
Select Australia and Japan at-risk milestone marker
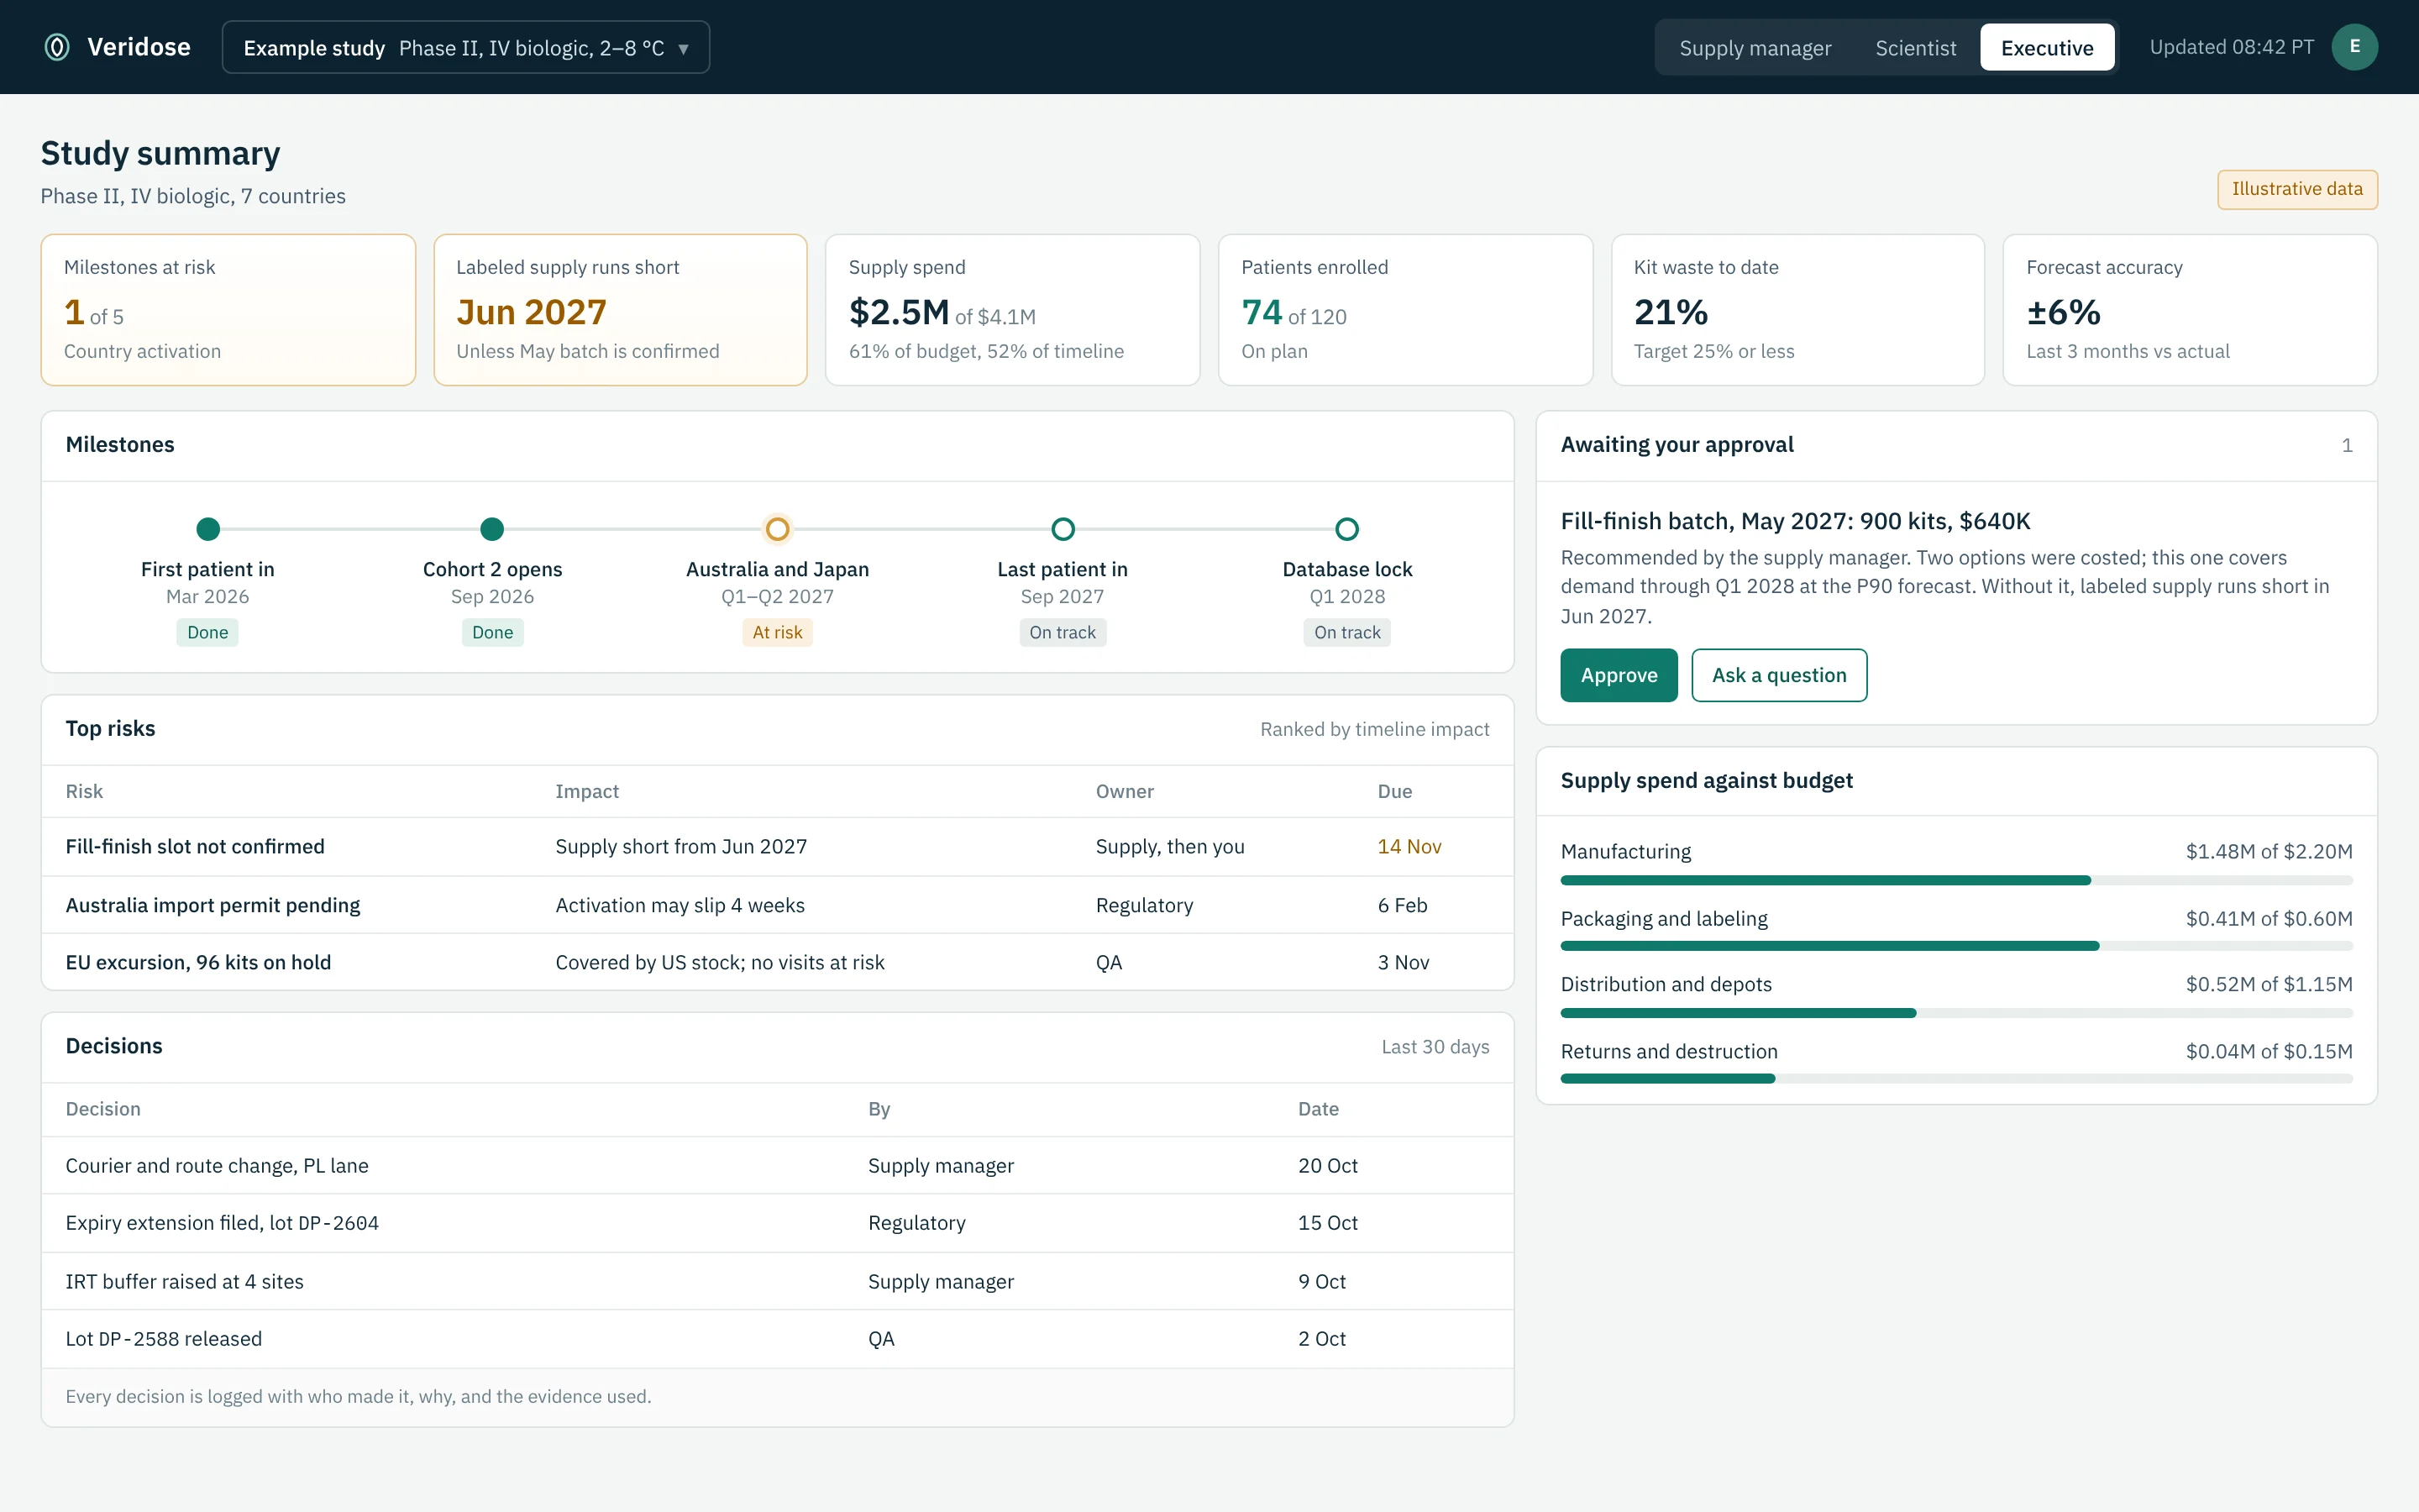tap(778, 529)
